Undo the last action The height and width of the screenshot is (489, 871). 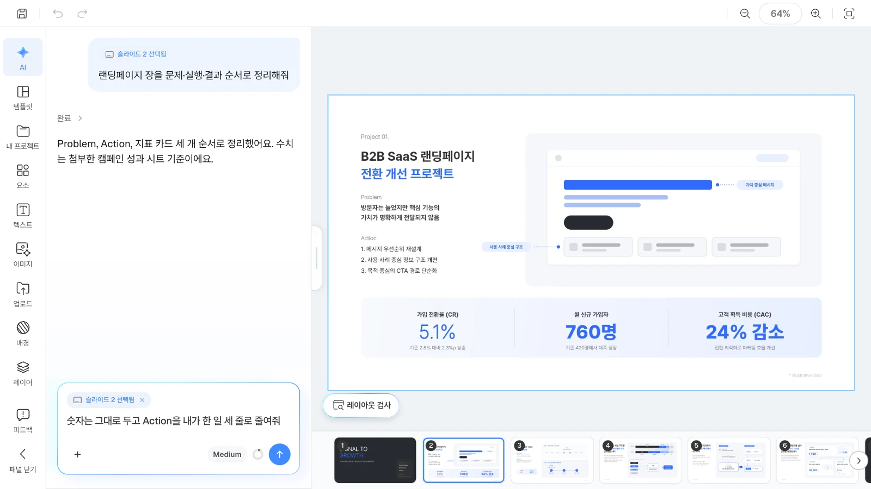pyautogui.click(x=58, y=14)
